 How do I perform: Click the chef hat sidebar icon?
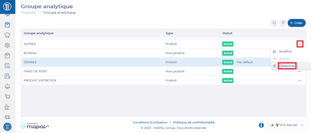point(8,35)
